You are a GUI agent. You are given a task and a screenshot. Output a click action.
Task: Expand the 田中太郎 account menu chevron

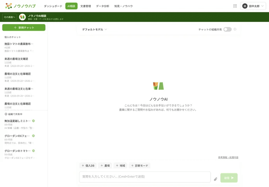[262, 6]
